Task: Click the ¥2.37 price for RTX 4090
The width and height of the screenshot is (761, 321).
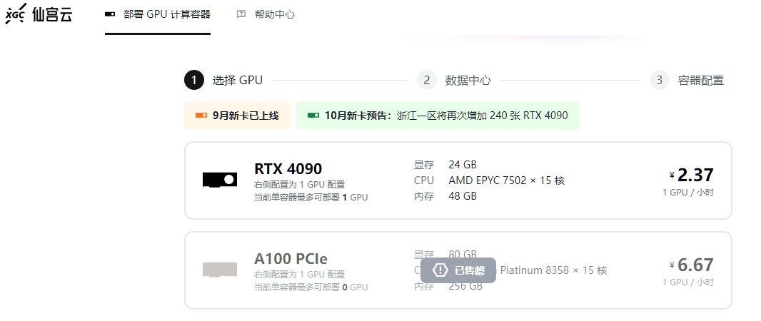Action: coord(692,175)
